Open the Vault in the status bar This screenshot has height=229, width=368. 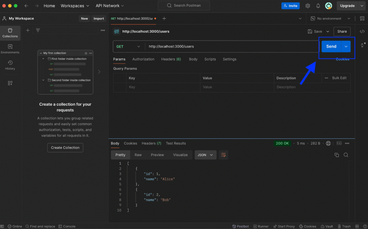(x=327, y=226)
